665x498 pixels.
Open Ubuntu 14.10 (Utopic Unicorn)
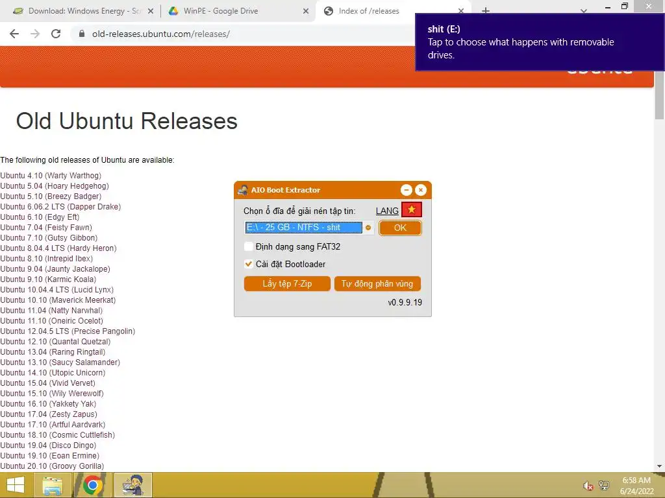pos(53,373)
